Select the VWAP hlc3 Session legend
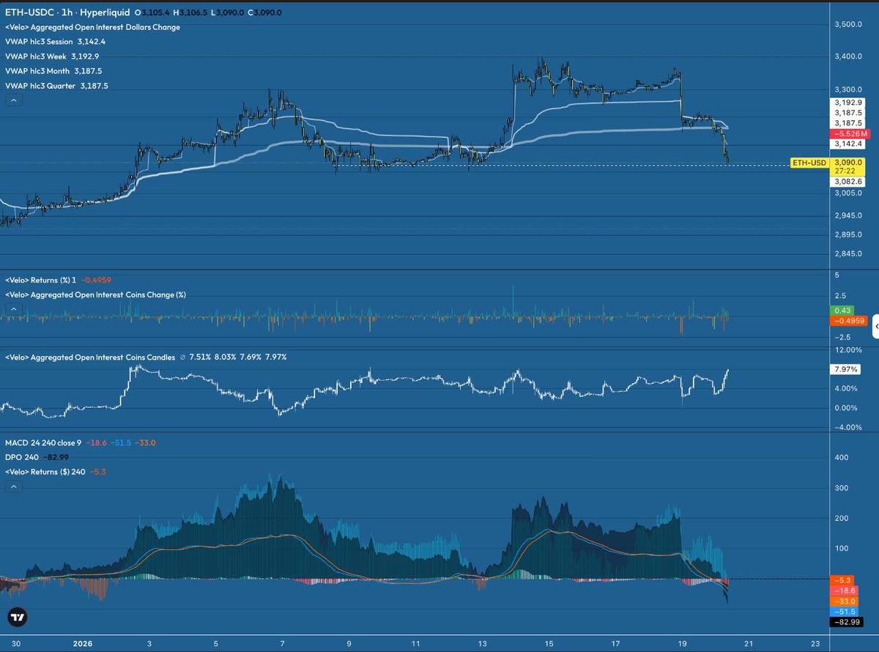Image resolution: width=879 pixels, height=652 pixels. (x=56, y=42)
